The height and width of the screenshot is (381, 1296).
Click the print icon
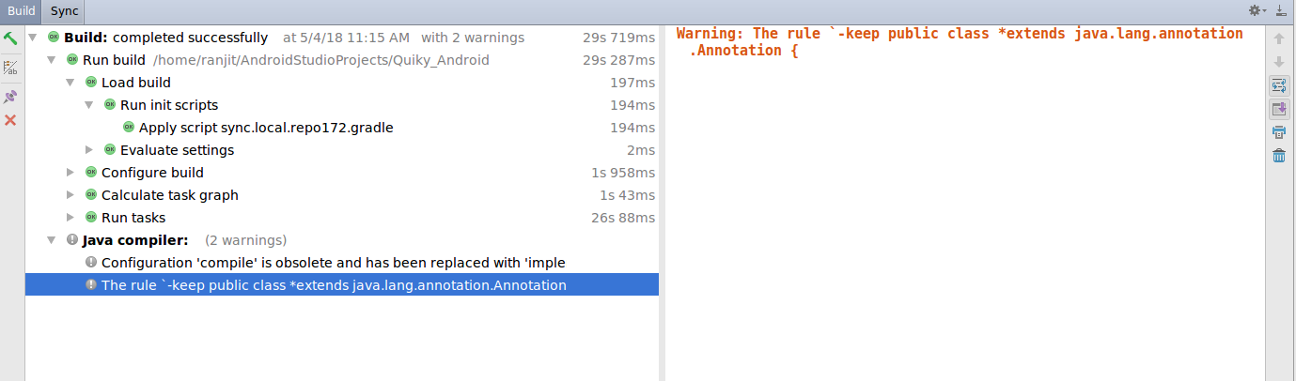tap(1278, 132)
